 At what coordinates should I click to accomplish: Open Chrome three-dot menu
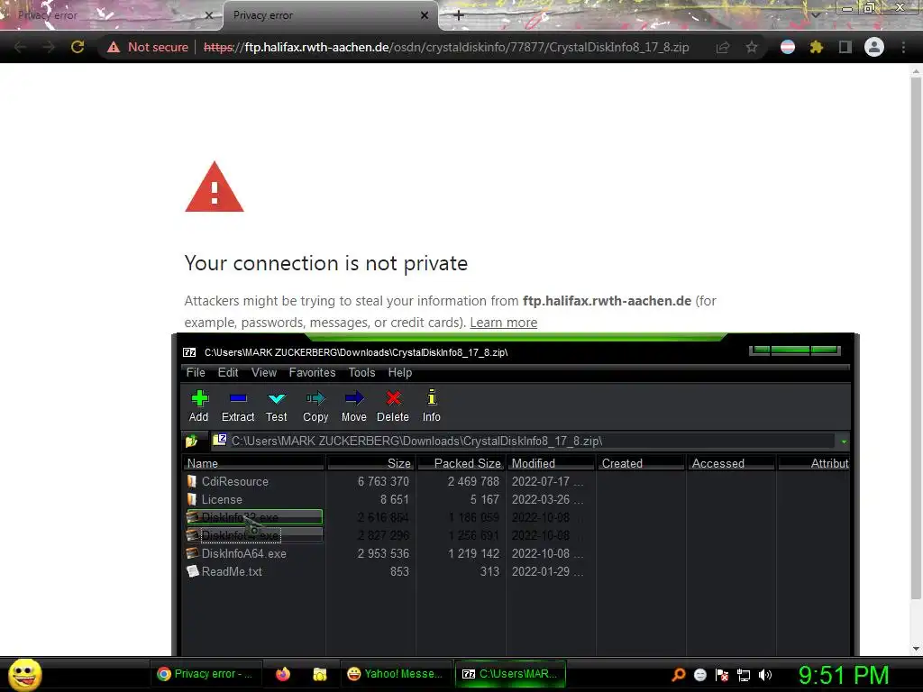[x=903, y=47]
